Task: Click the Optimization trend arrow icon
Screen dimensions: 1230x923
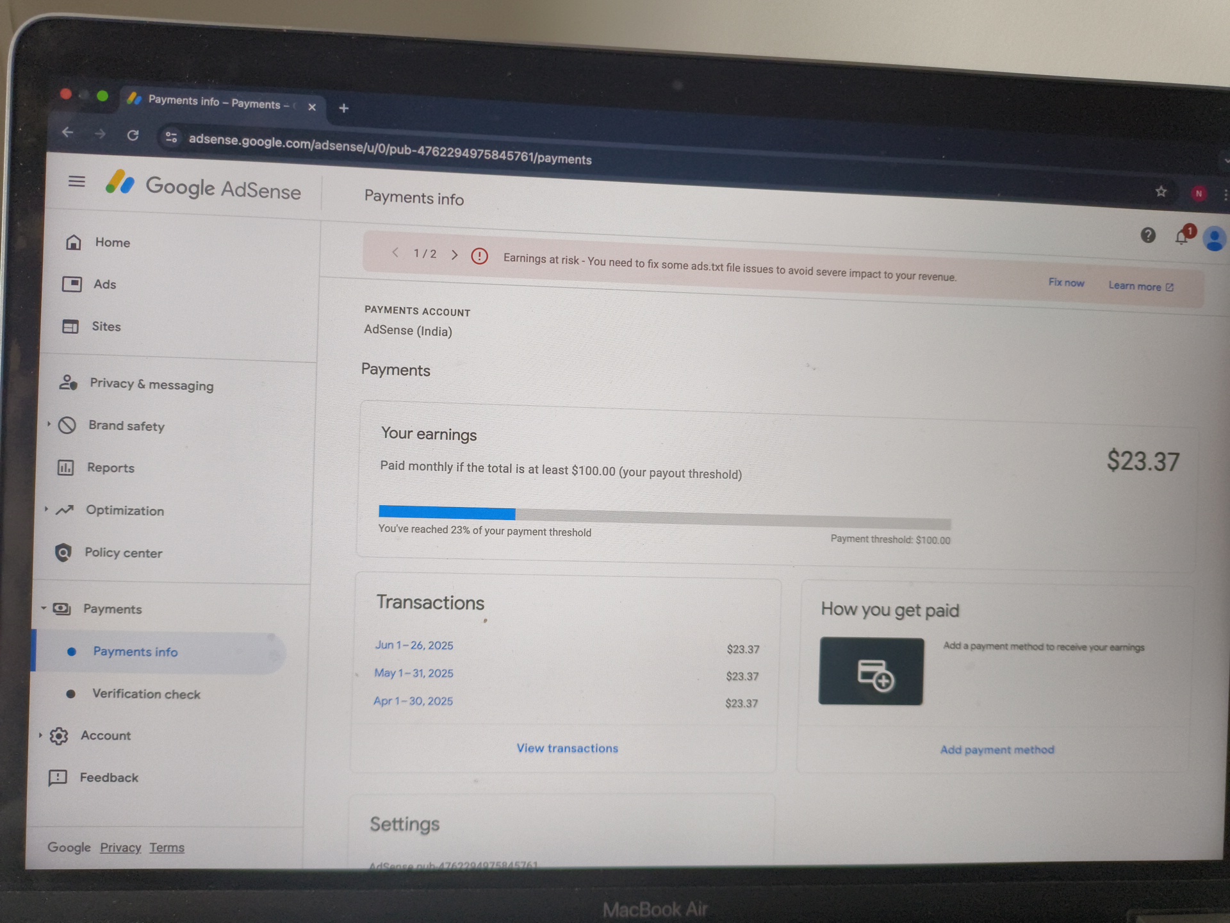Action: (64, 510)
